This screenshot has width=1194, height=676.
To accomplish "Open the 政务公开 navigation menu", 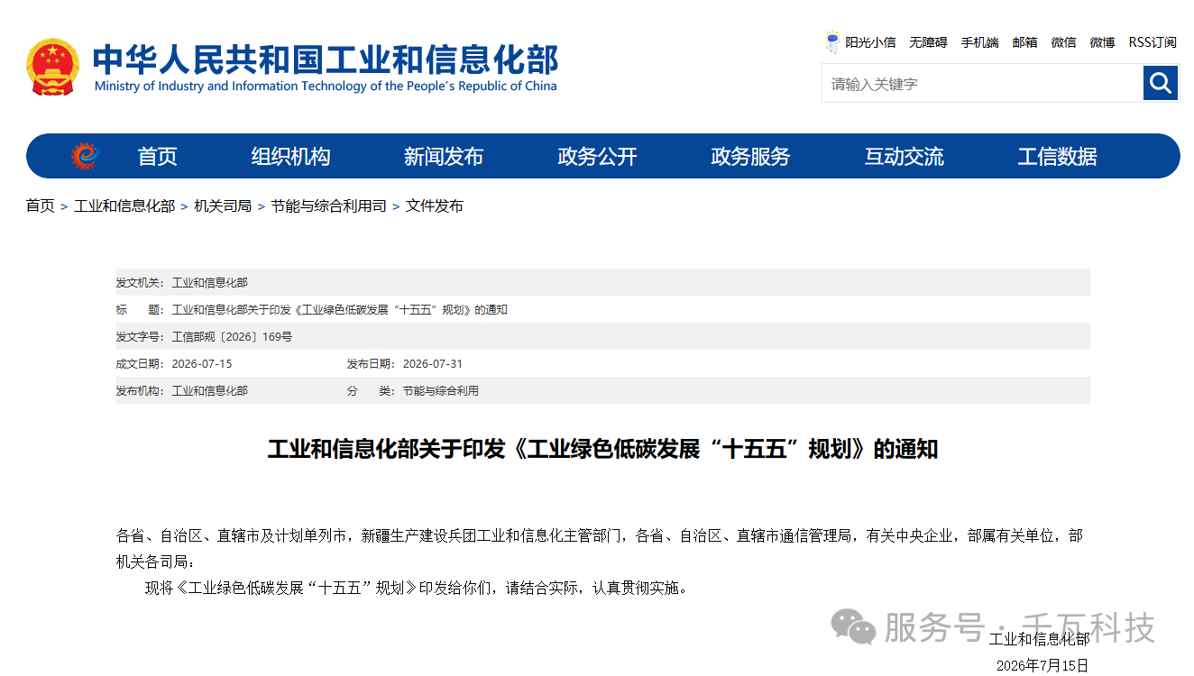I will click(597, 157).
